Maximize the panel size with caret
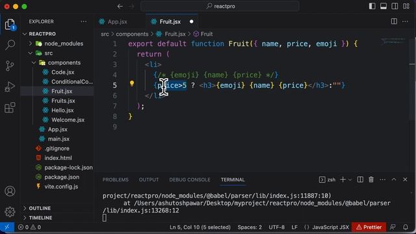This screenshot has height=234, width=416. click(x=394, y=179)
